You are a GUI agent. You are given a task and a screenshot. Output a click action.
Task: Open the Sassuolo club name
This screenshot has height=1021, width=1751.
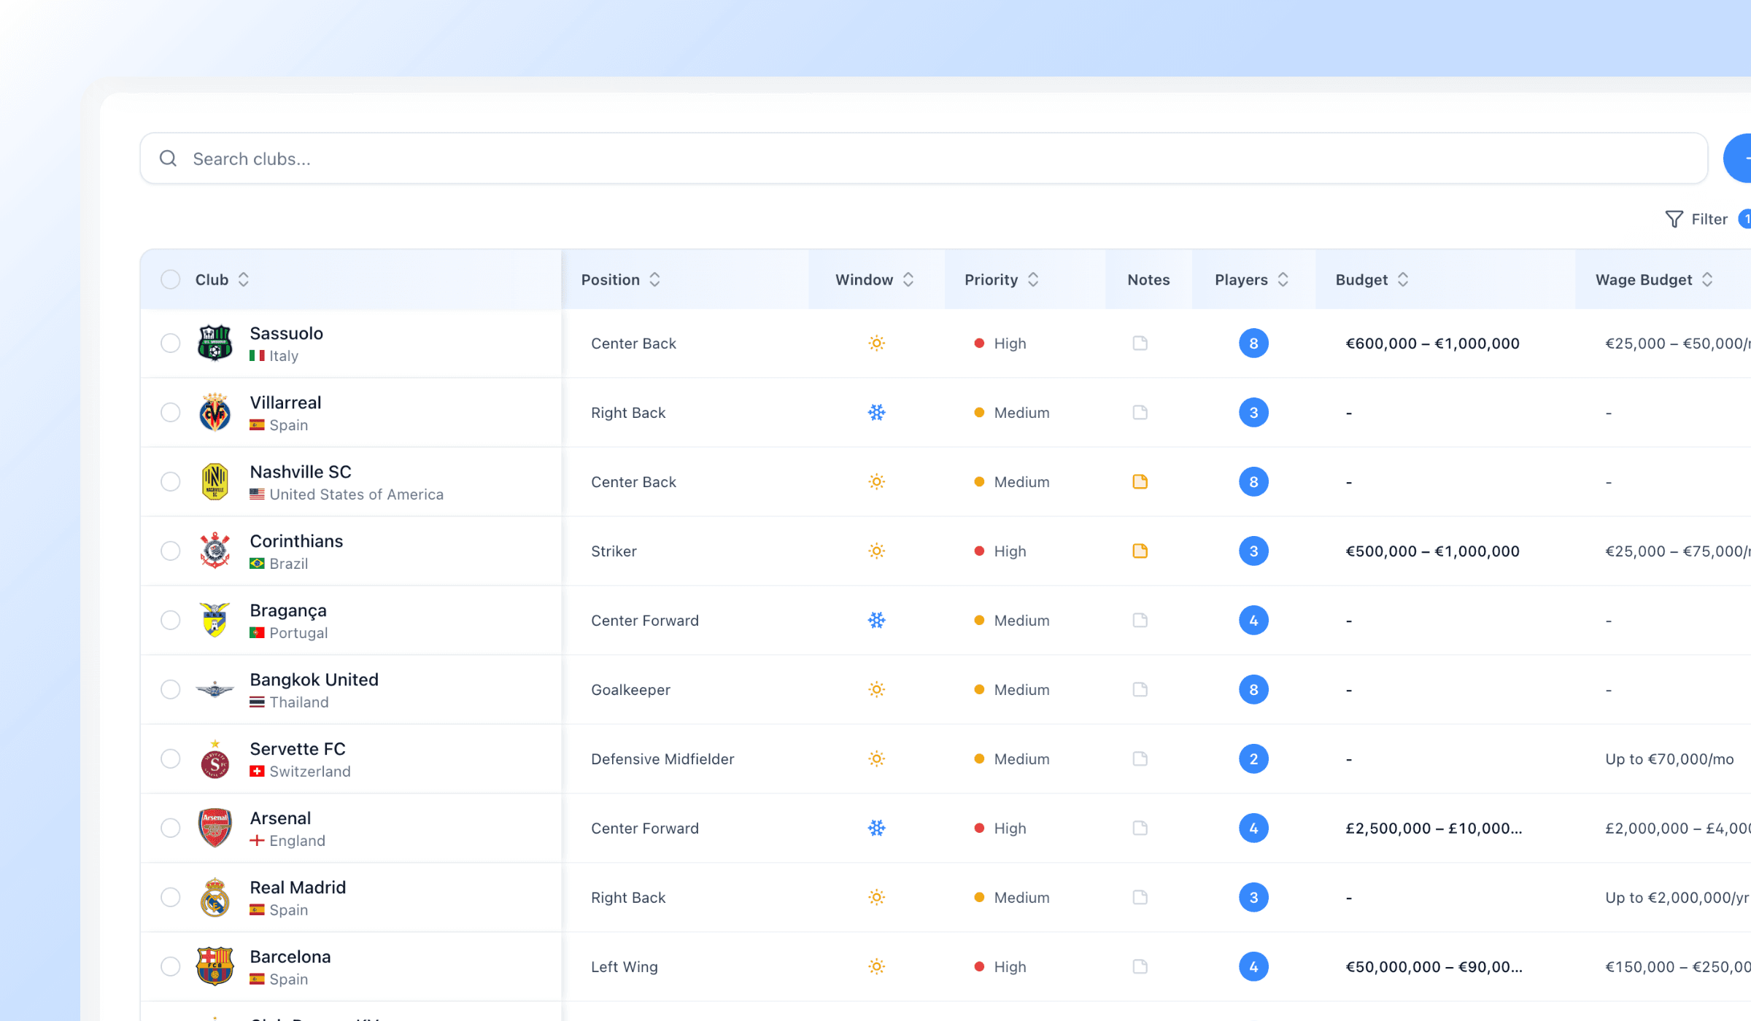(x=286, y=333)
